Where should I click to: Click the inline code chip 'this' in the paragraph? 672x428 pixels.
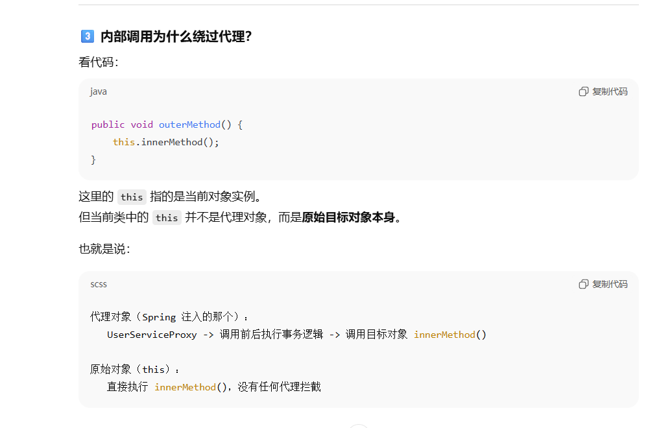pos(132,196)
